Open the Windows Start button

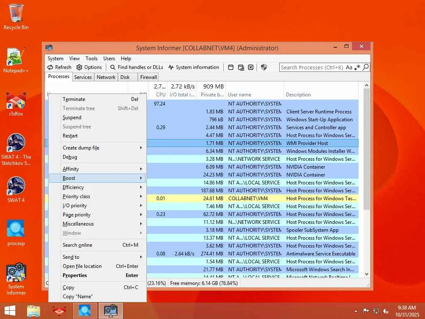click(x=10, y=311)
